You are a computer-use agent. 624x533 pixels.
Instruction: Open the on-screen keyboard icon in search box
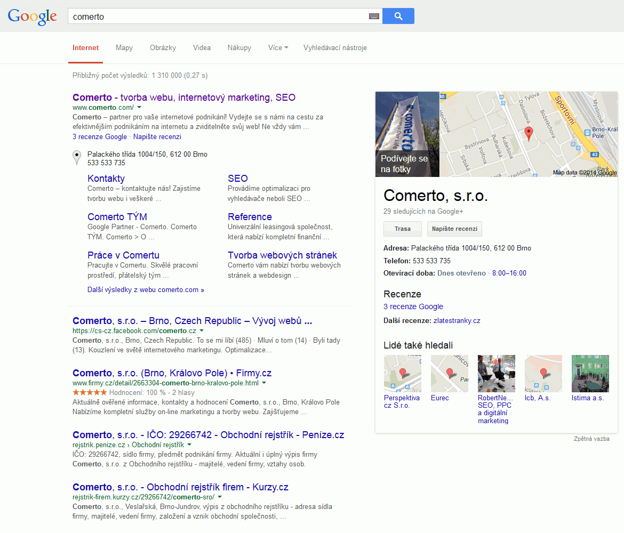click(x=374, y=17)
